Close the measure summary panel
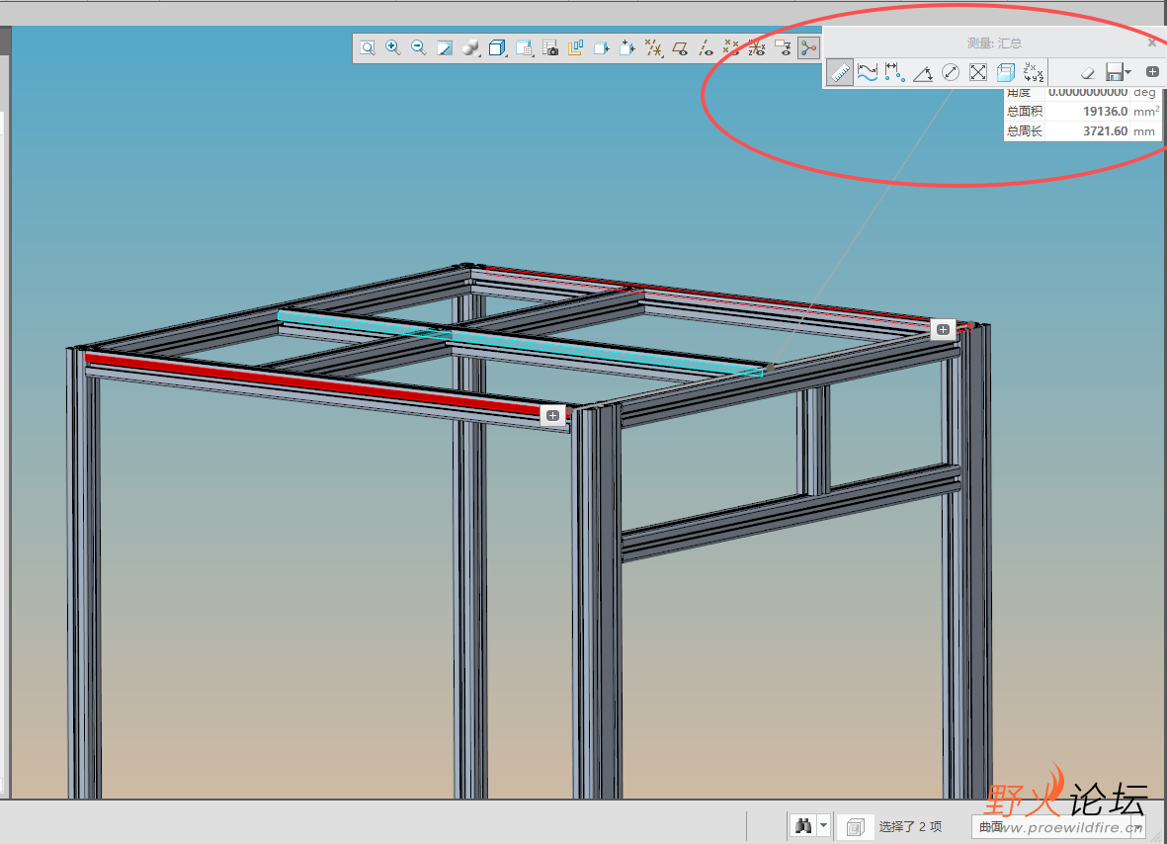This screenshot has width=1167, height=844. click(x=1152, y=43)
